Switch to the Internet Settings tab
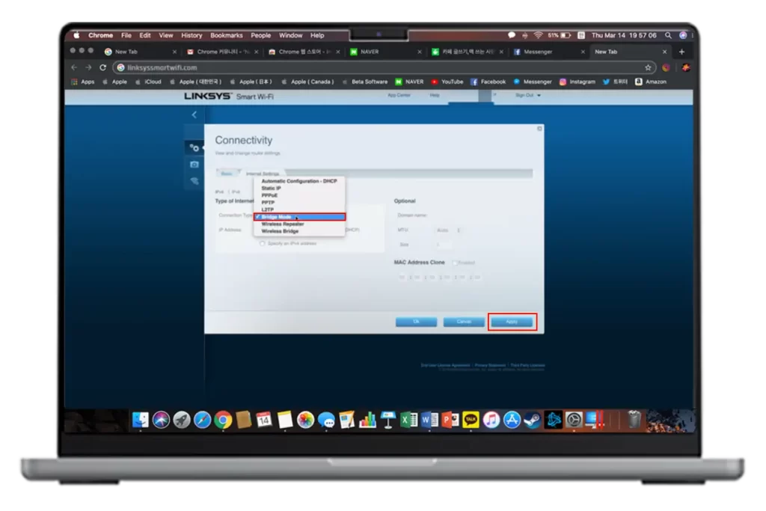Image resolution: width=766 pixels, height=511 pixels. 263,174
